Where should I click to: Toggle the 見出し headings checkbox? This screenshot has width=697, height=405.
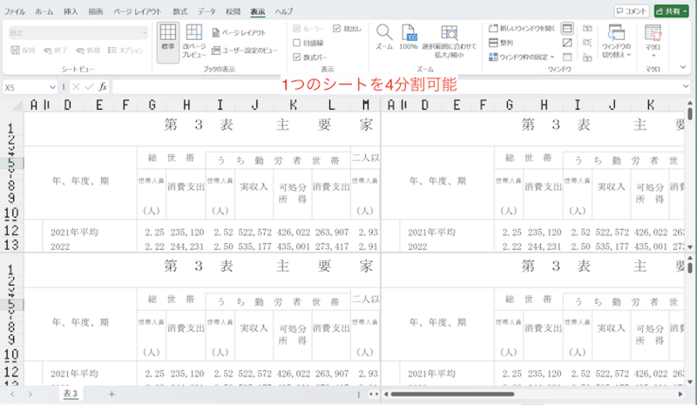pos(337,29)
